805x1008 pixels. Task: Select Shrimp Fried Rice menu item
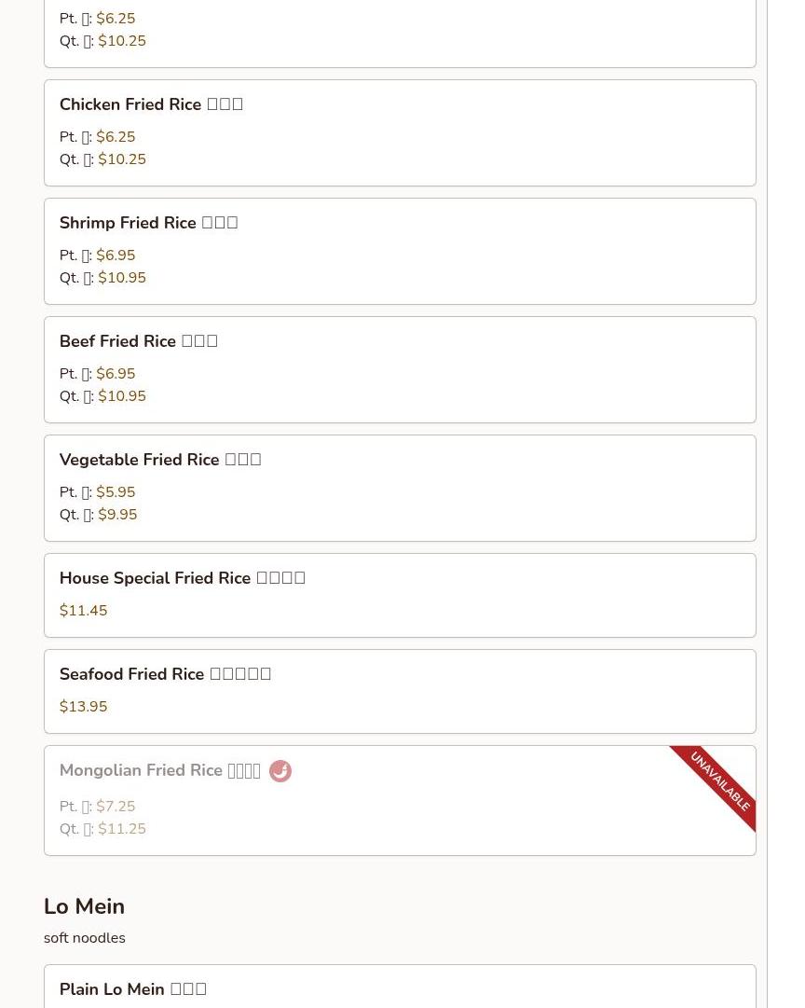[x=148, y=223]
